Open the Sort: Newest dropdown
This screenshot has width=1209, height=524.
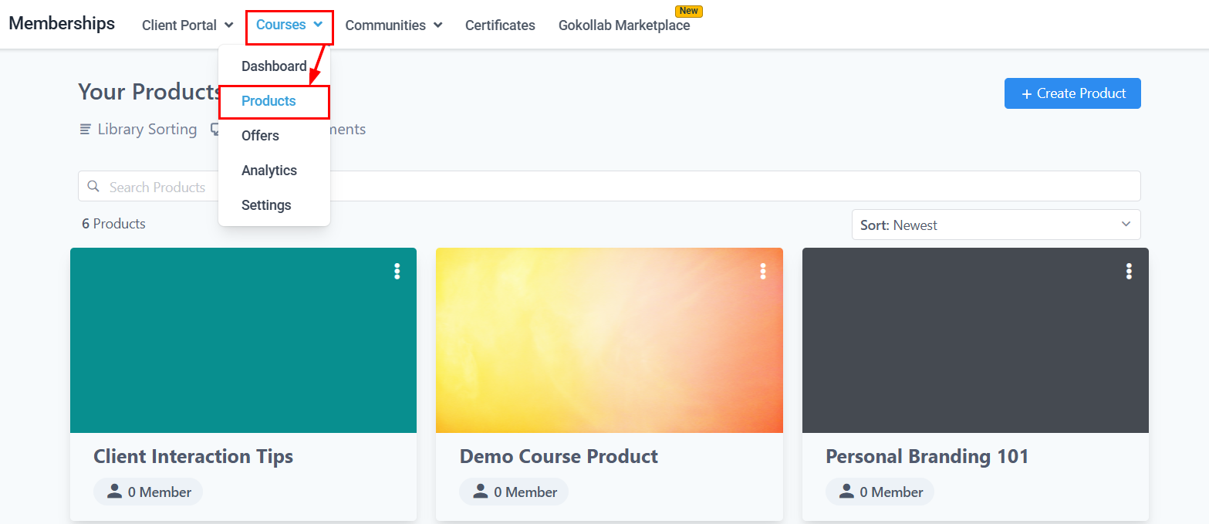point(996,225)
